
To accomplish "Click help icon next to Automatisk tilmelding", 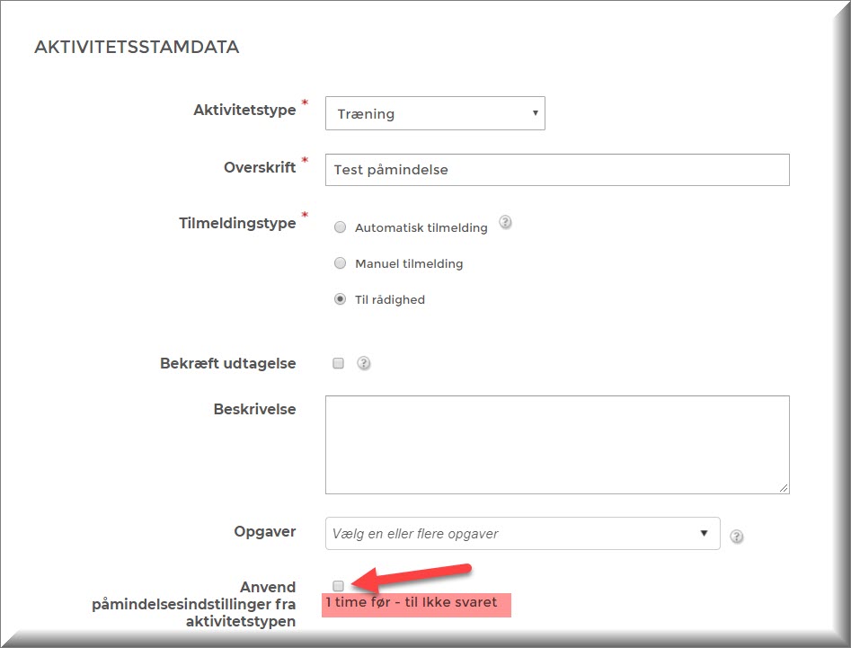I will click(505, 223).
